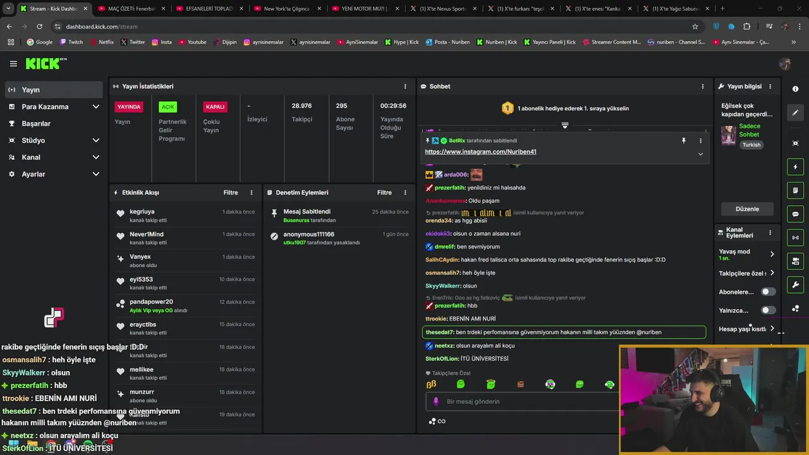This screenshot has width=809, height=455.
Task: Click the Düzenle button in Yayın bilgisi
Action: click(747, 209)
